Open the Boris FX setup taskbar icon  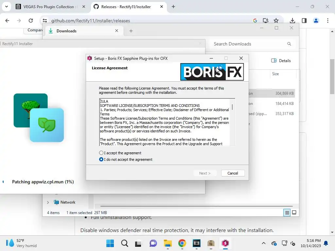[225, 243]
